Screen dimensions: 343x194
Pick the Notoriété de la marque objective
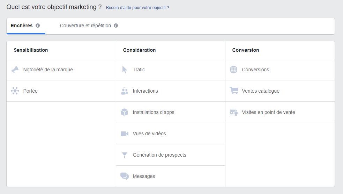pyautogui.click(x=61, y=70)
